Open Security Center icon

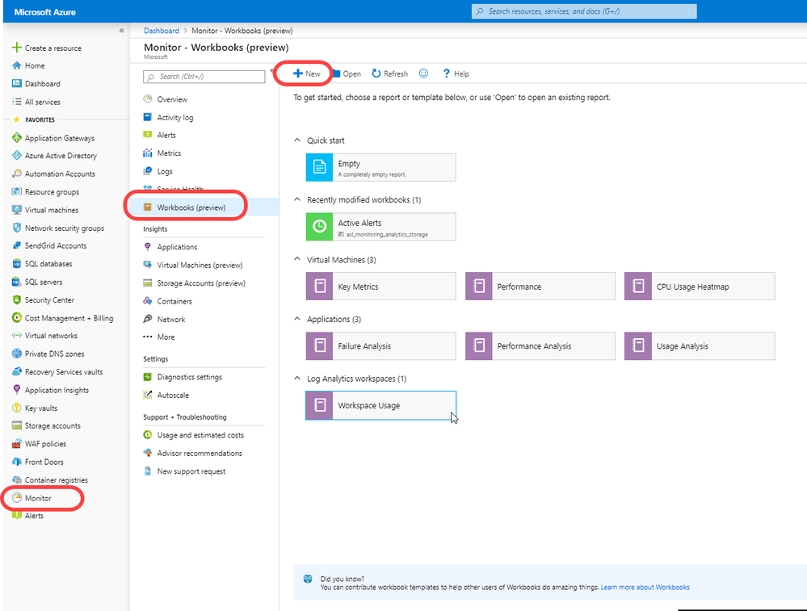(16, 299)
